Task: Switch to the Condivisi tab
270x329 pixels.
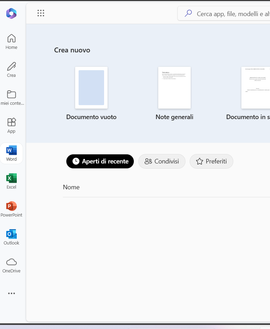Action: pyautogui.click(x=162, y=161)
